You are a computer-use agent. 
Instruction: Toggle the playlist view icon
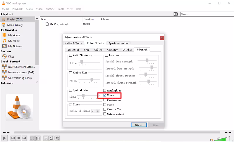click(46, 138)
